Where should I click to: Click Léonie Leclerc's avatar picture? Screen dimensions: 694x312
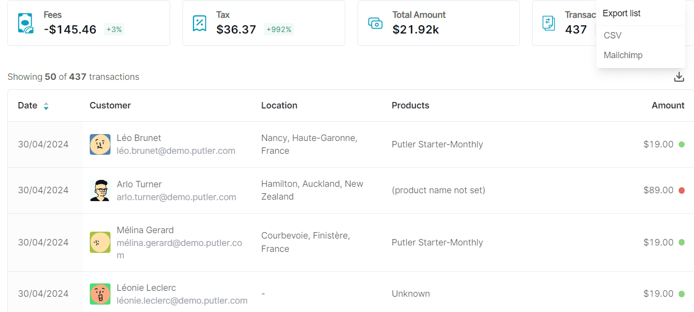pyautogui.click(x=100, y=293)
